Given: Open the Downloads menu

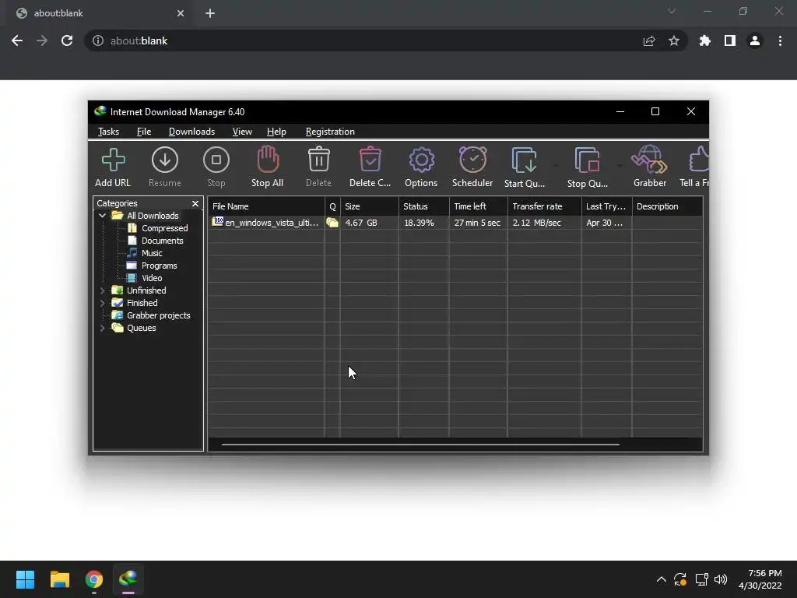Looking at the screenshot, I should tap(191, 132).
